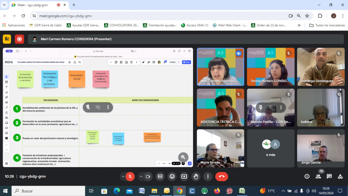Leave the call with red hang-up button

point(222,177)
